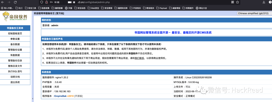Open the 漏洞知识库 bookmark folder
The height and width of the screenshot is (102, 272).
tap(121, 8)
